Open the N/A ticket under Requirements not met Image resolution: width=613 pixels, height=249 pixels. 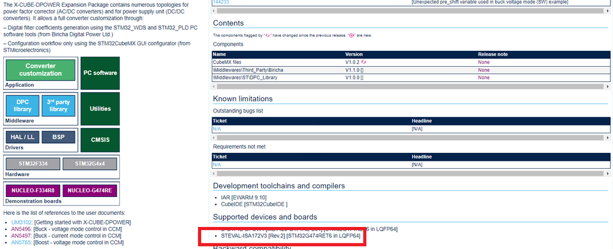click(217, 165)
